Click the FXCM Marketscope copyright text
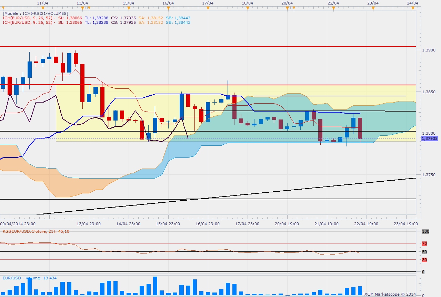Screen dimensions: 441x297 [x=389, y=294]
